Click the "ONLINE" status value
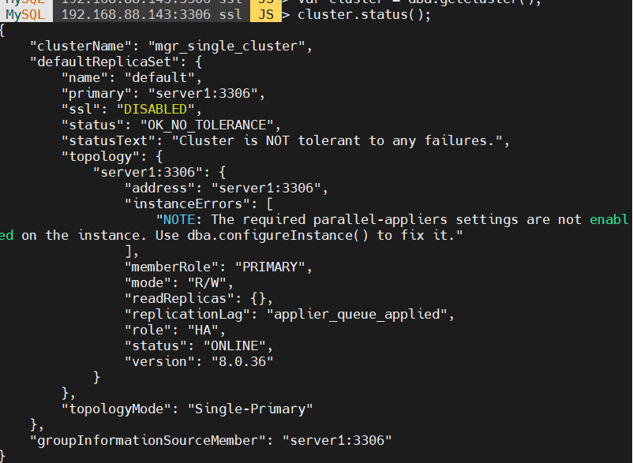The width and height of the screenshot is (633, 463). tap(234, 346)
